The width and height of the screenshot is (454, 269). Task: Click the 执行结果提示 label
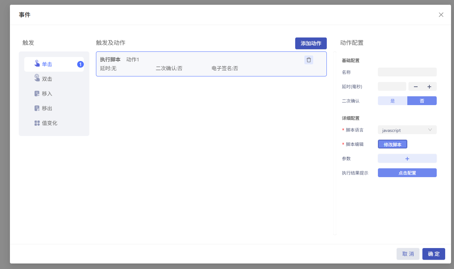coord(355,173)
